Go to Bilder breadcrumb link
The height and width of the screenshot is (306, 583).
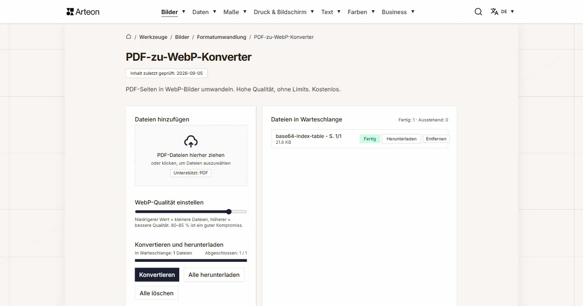(182, 37)
